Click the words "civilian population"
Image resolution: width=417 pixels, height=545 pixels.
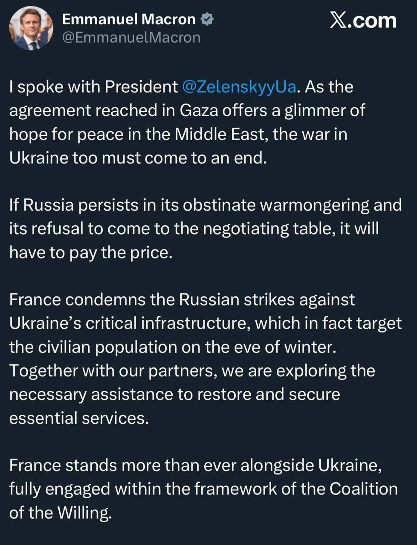click(107, 347)
